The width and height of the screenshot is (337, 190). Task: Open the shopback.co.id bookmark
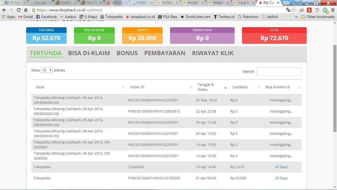pos(140,17)
